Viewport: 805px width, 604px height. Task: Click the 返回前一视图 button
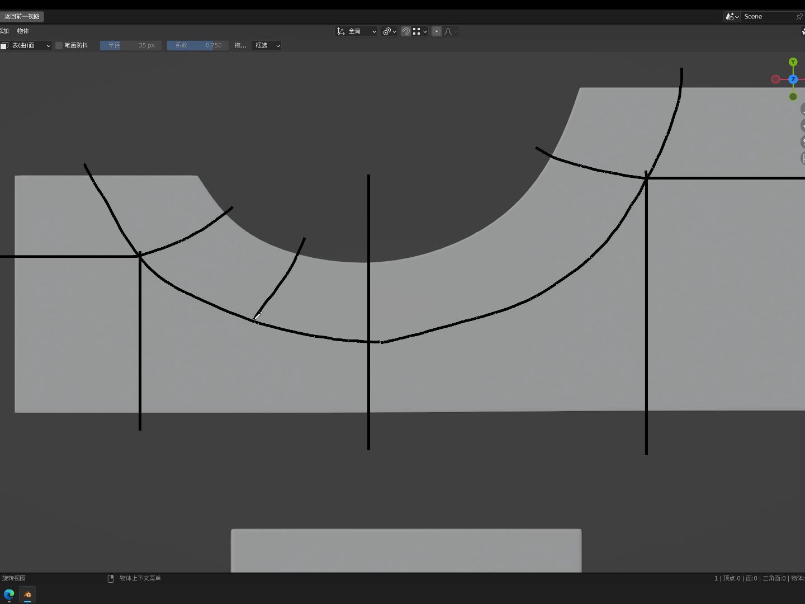click(x=22, y=17)
